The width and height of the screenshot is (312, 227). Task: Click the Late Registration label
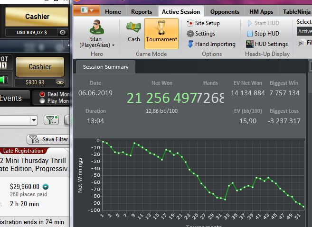[23, 151]
